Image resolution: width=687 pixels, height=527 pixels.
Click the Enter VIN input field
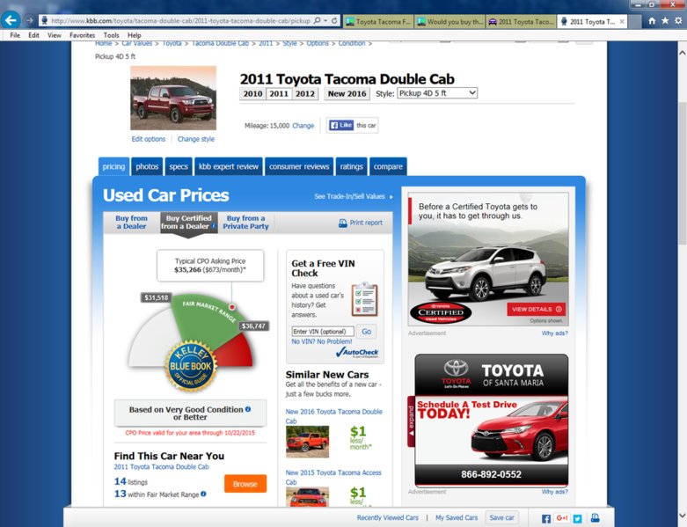(x=323, y=332)
